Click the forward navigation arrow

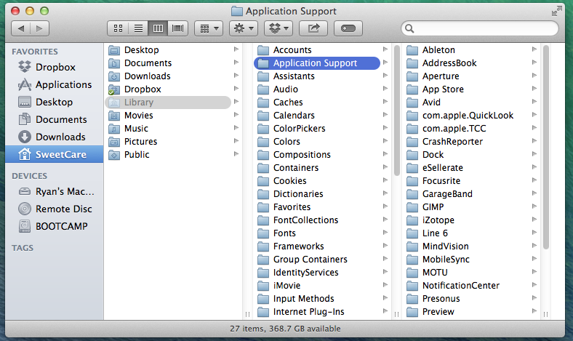point(39,28)
